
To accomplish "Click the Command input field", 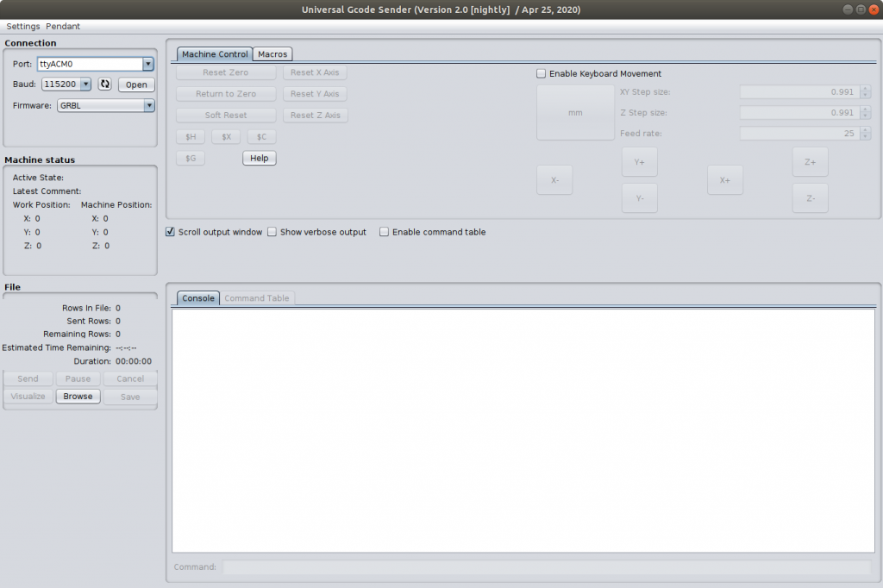I will coord(547,567).
